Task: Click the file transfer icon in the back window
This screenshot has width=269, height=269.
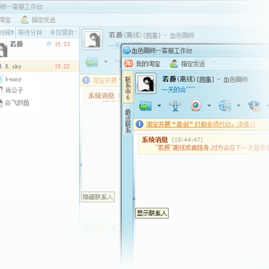Action: pyautogui.click(x=92, y=61)
